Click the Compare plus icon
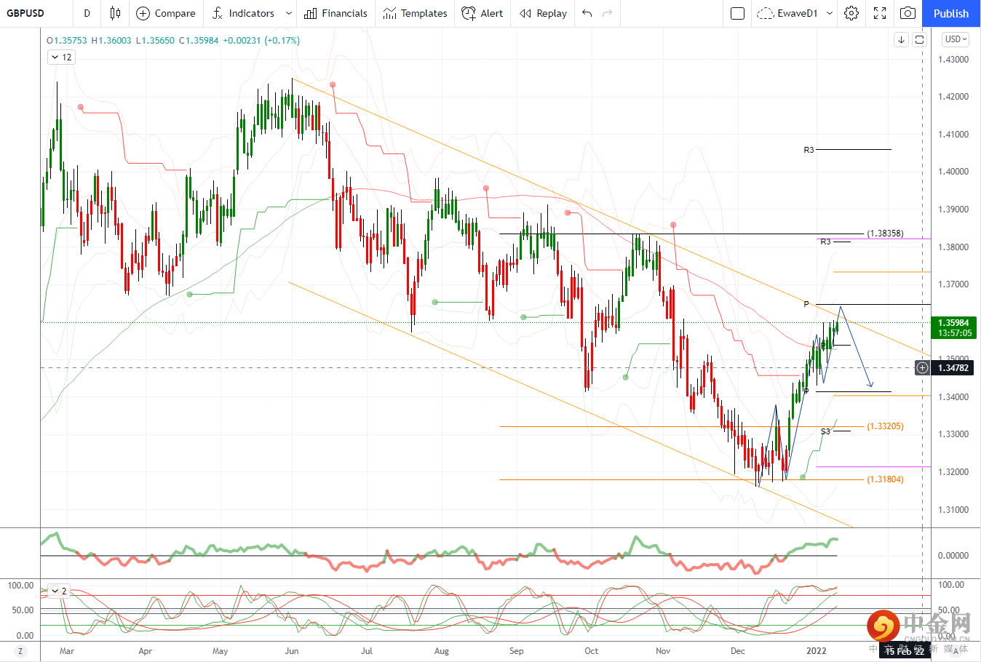The image size is (981, 662). pyautogui.click(x=143, y=13)
